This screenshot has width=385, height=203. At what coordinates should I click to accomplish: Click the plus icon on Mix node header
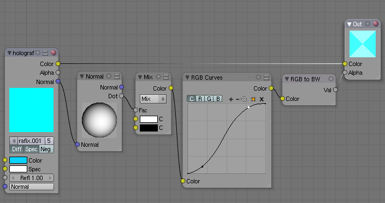coord(158,77)
